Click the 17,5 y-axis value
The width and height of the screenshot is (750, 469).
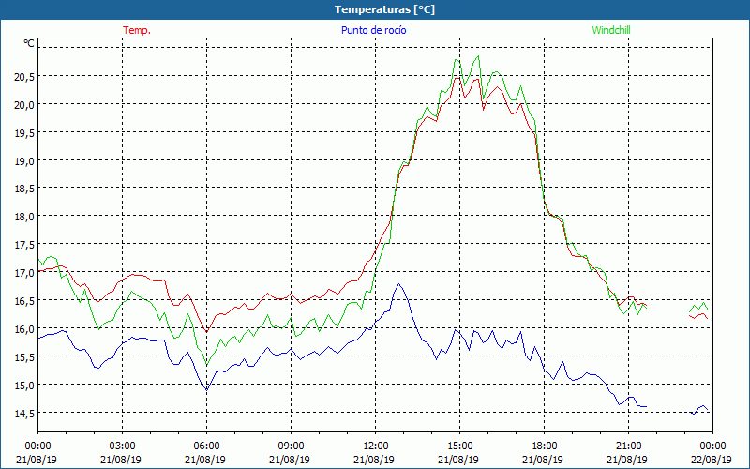click(23, 245)
